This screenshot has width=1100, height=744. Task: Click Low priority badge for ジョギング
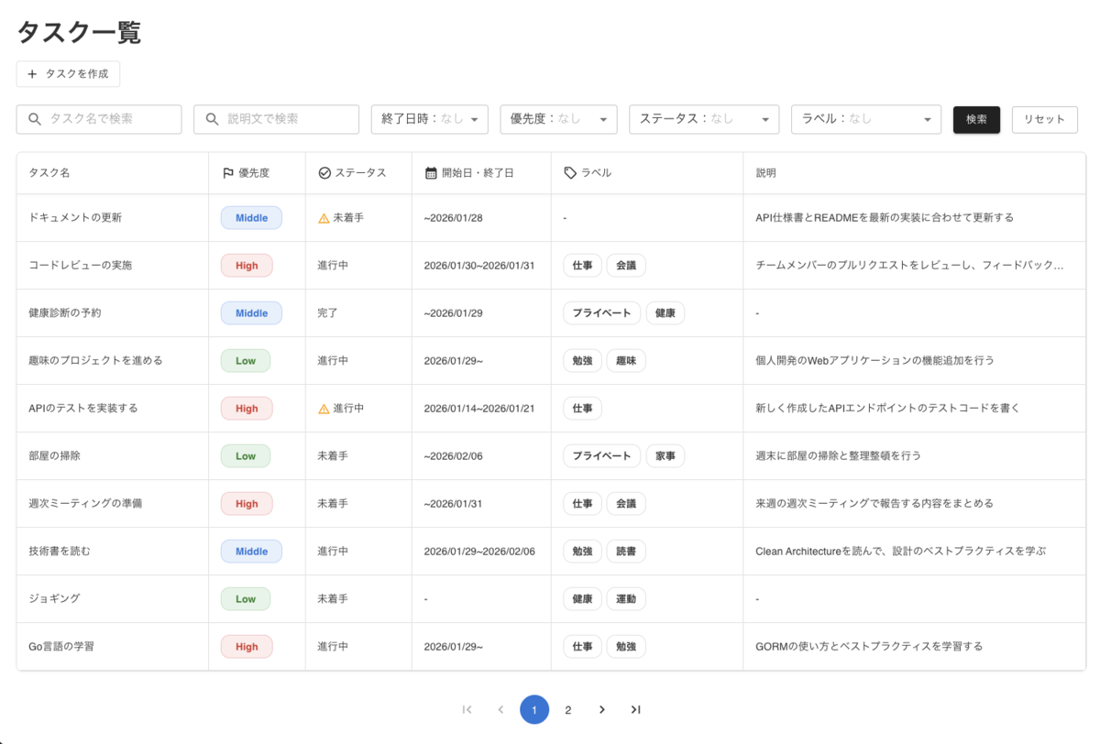pos(246,599)
